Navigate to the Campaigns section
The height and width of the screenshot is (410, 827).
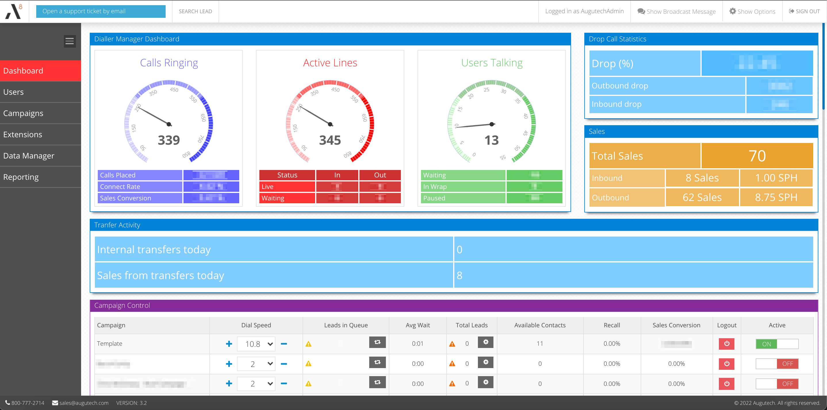pyautogui.click(x=23, y=113)
